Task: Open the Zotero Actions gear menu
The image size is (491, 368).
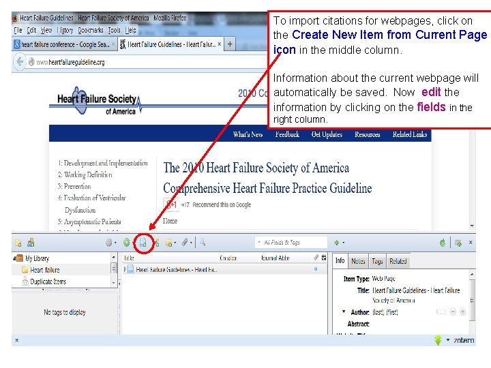Action: tap(108, 243)
